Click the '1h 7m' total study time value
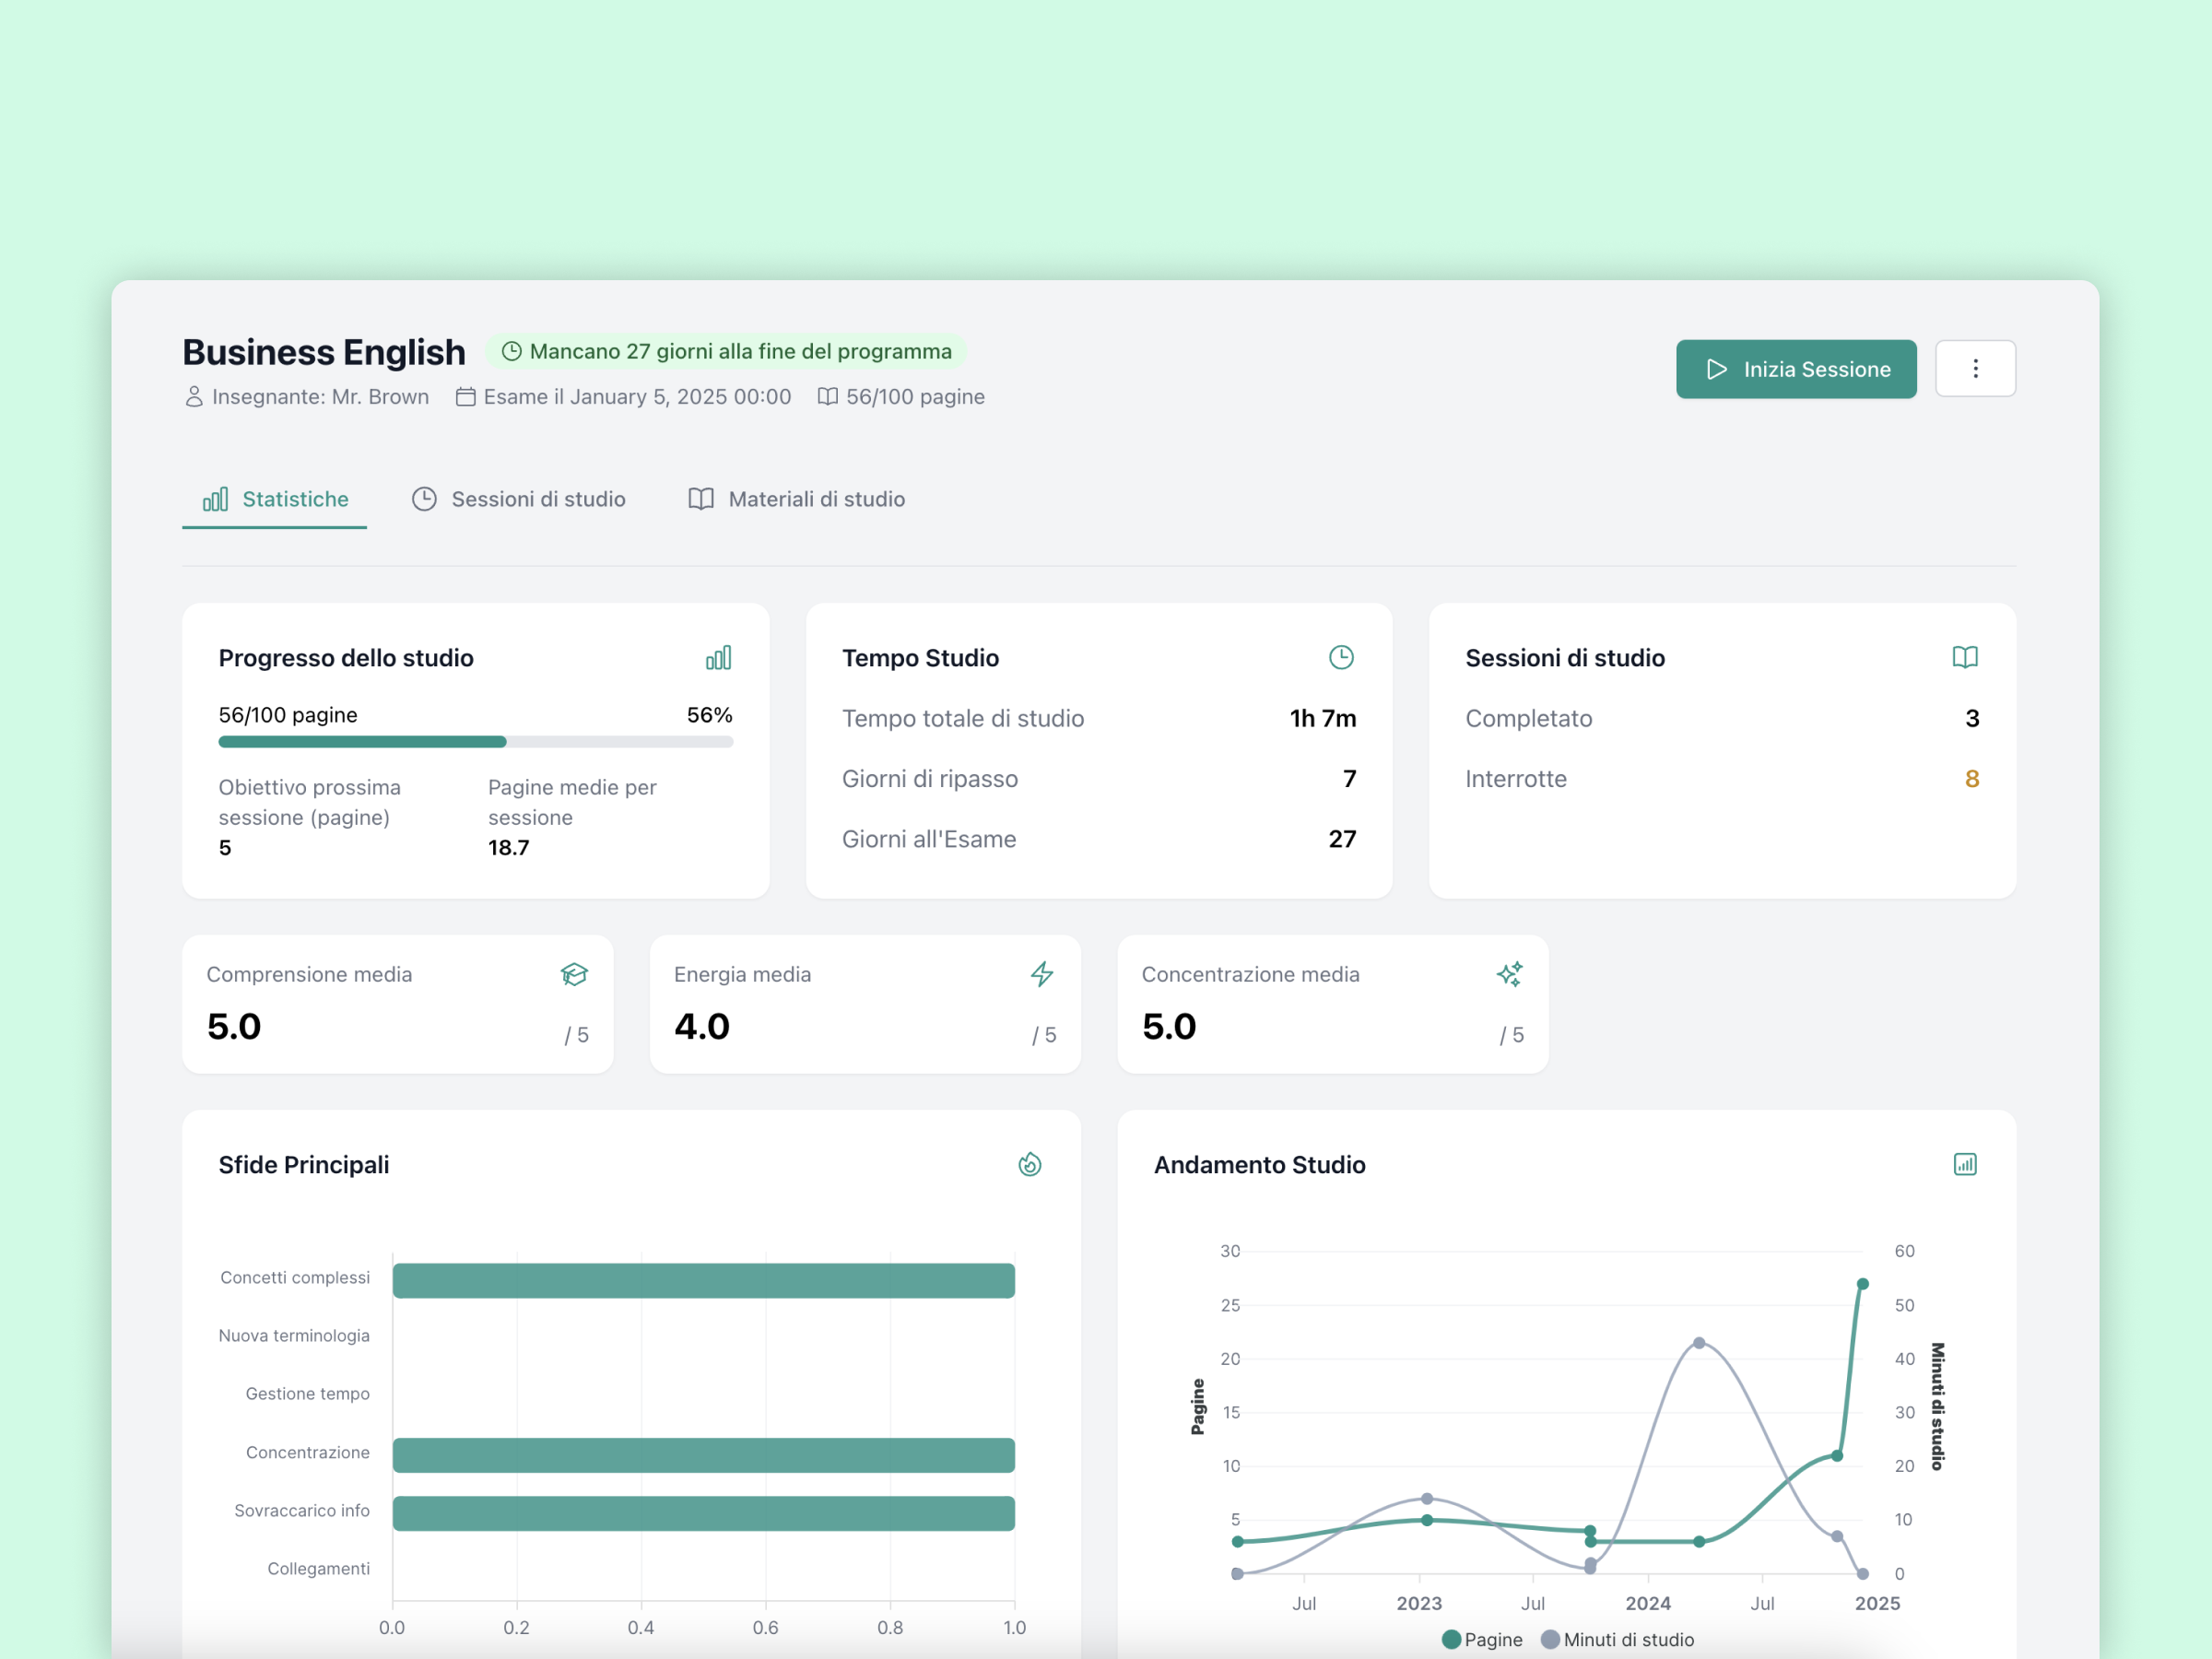The height and width of the screenshot is (1659, 2212). point(1323,718)
